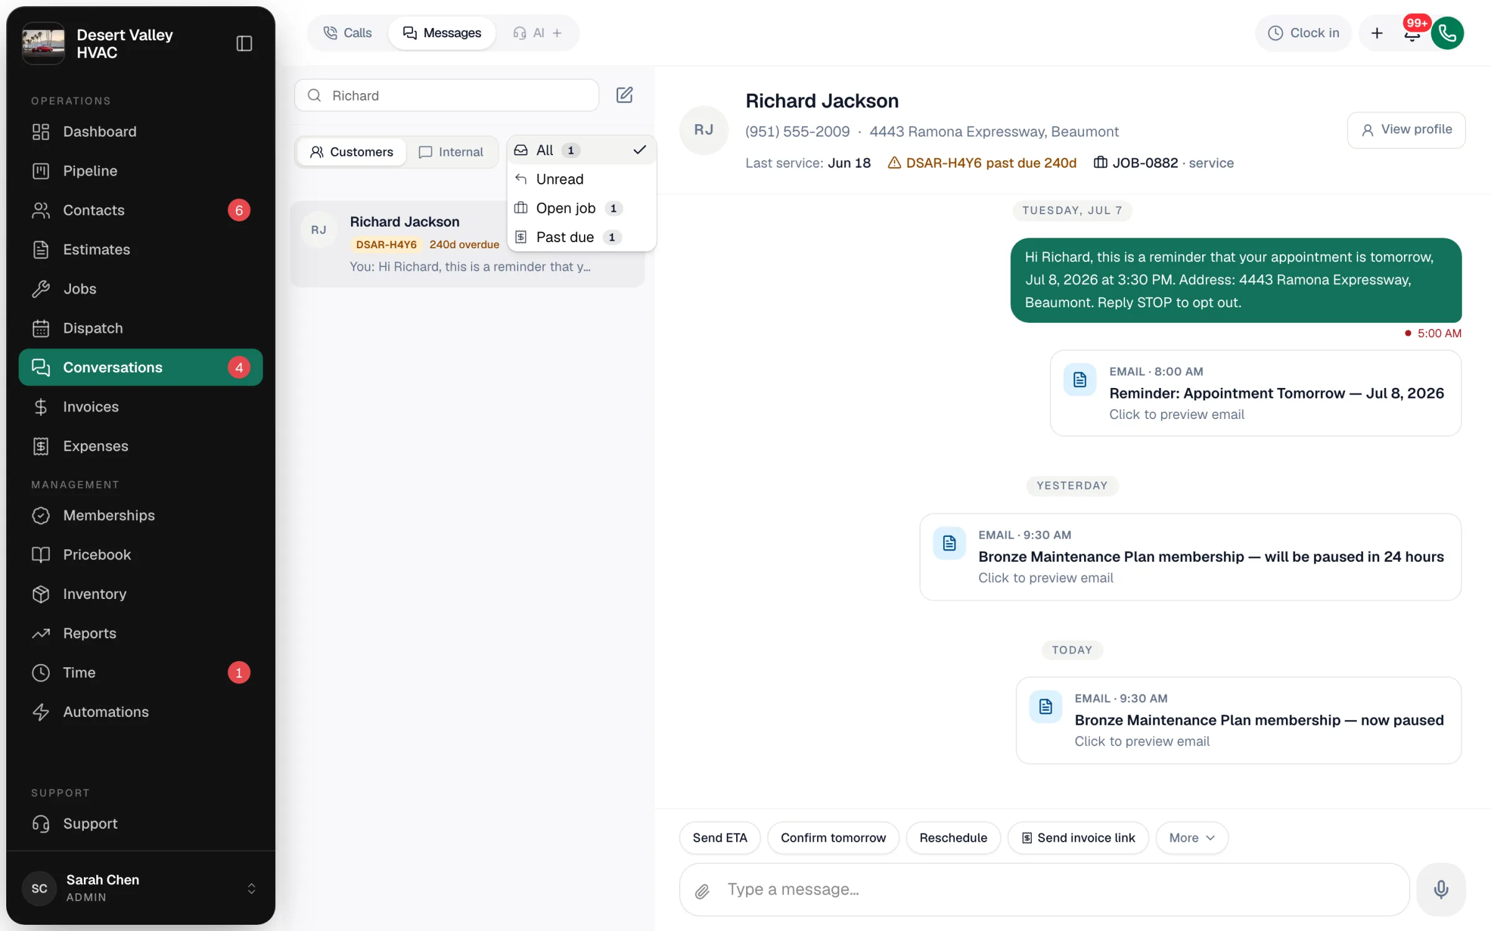
Task: Click the plus beside the AI tab
Action: (x=557, y=33)
